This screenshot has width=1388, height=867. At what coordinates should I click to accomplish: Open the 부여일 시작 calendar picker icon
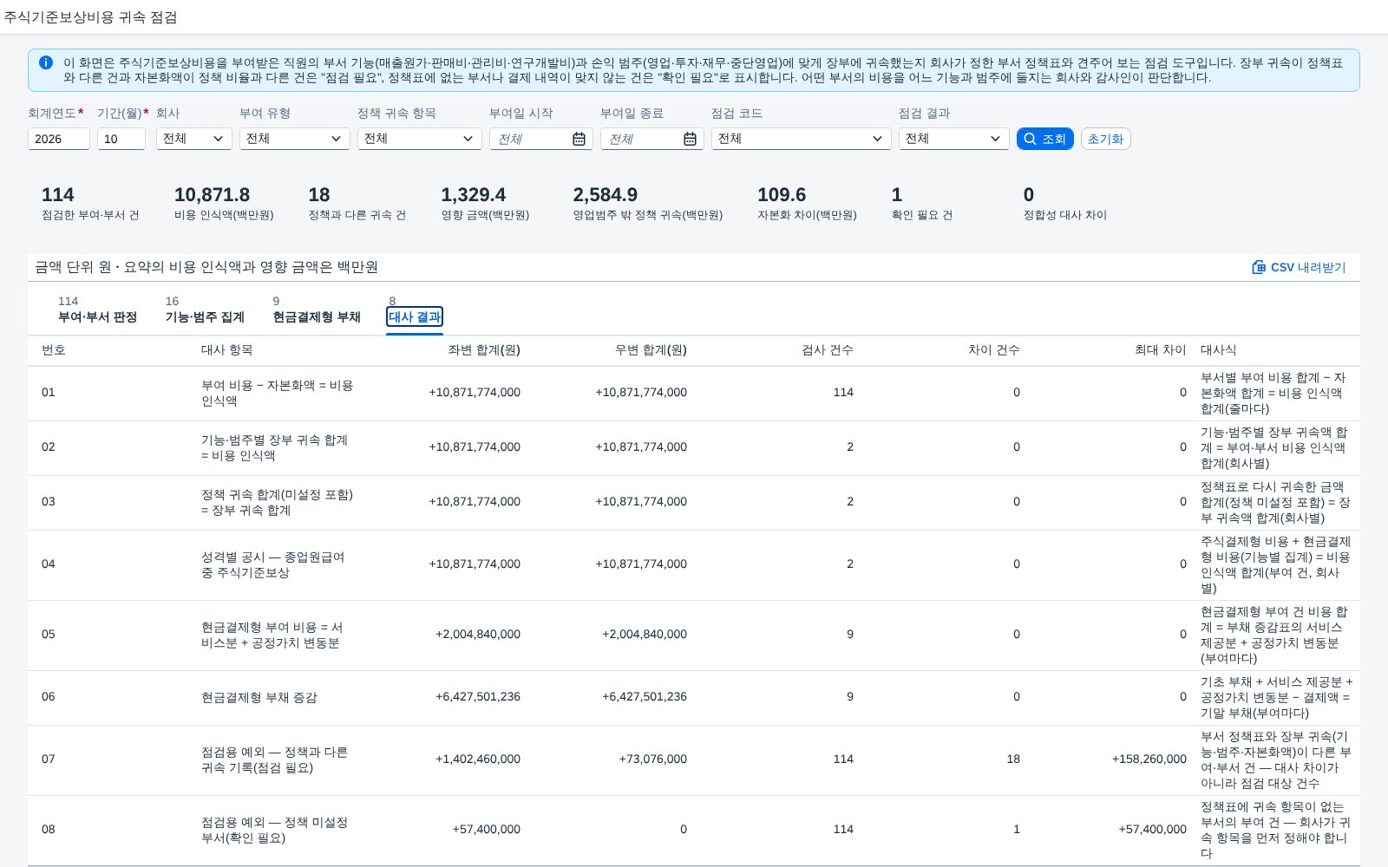(579, 139)
